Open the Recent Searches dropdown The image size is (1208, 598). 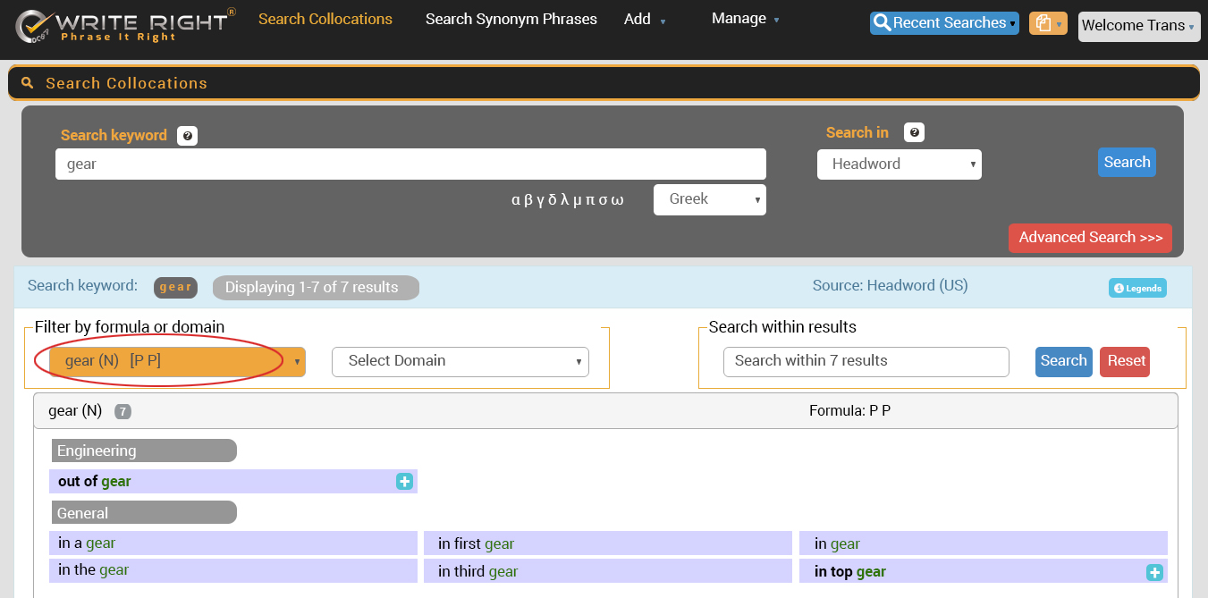point(944,23)
